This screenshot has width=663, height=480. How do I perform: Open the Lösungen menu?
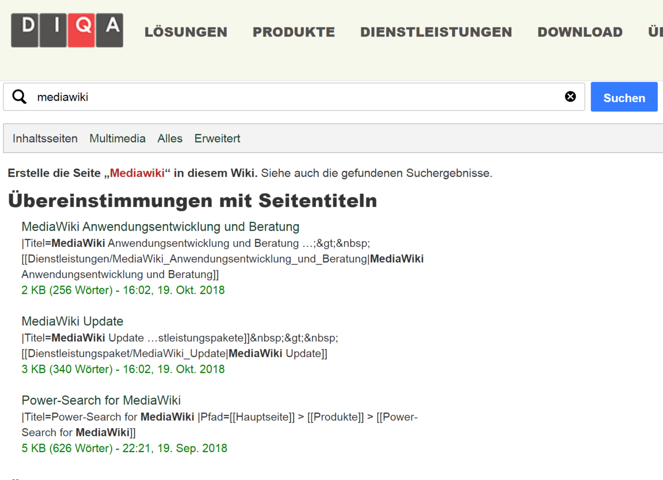186,32
